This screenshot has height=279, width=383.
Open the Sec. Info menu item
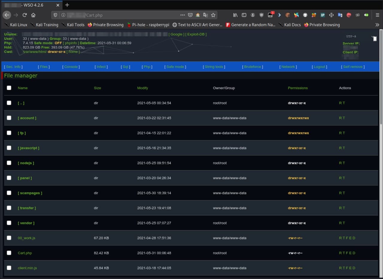click(13, 67)
